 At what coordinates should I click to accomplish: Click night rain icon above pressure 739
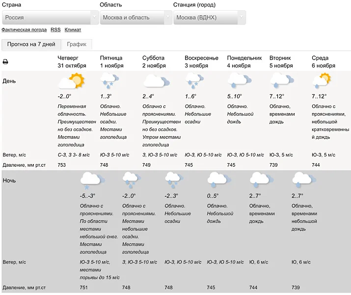[x=304, y=180]
